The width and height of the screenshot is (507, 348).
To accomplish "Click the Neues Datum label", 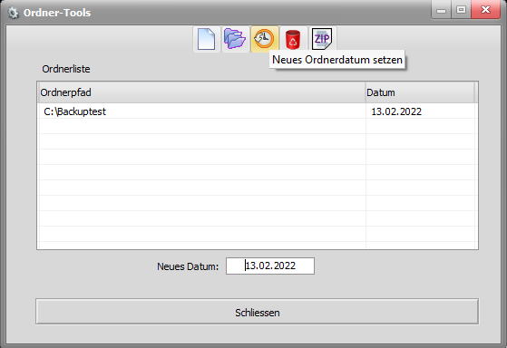I will click(188, 266).
